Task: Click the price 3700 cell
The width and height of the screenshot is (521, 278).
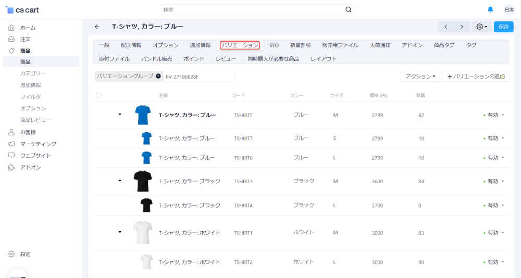Action: pyautogui.click(x=377, y=206)
